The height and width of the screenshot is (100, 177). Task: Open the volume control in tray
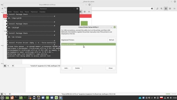(x=168, y=98)
